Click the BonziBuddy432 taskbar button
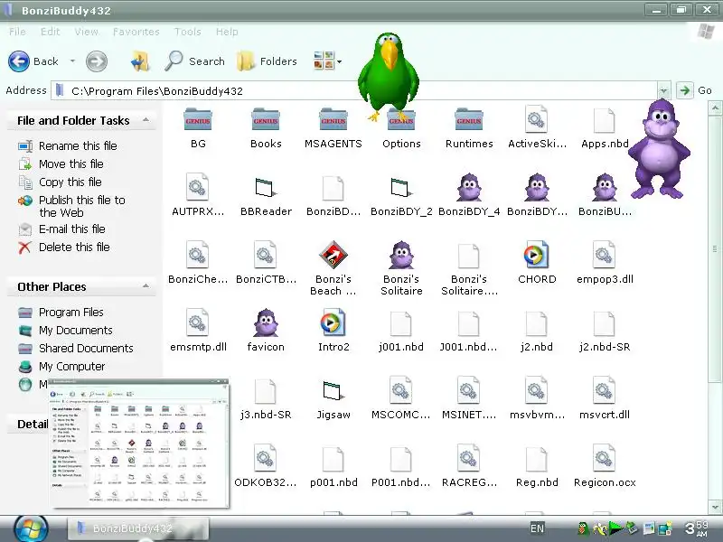The width and height of the screenshot is (723, 542). click(x=137, y=528)
